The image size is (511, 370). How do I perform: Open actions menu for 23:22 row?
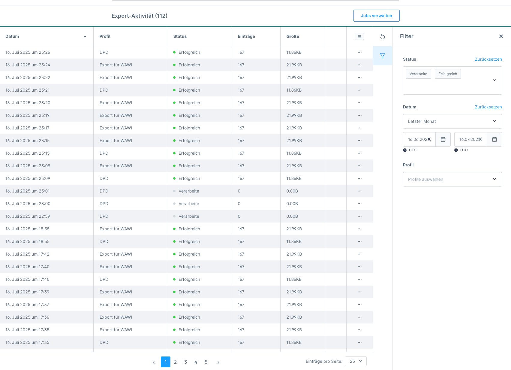pos(359,77)
